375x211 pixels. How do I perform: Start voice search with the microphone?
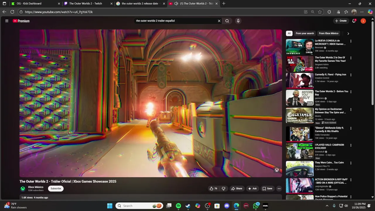click(238, 21)
